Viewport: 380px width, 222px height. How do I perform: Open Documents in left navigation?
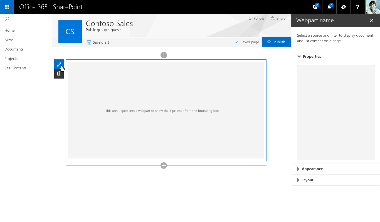14,49
